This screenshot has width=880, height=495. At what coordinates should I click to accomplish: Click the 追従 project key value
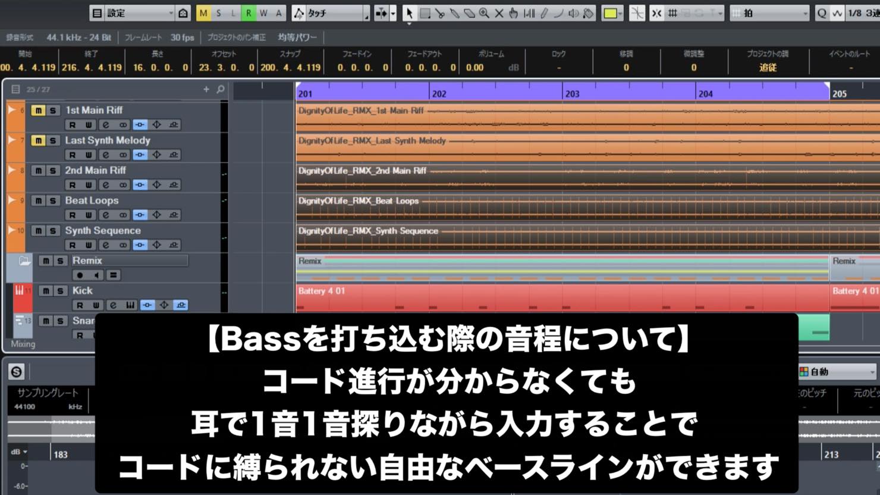(768, 68)
